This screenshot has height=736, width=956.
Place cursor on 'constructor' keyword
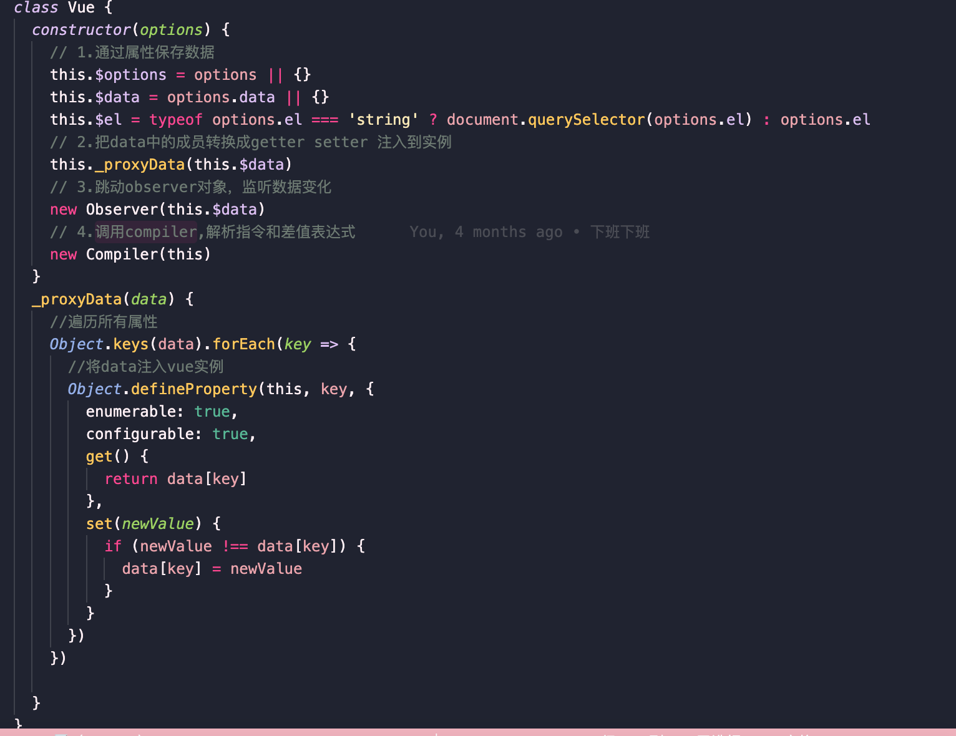coord(81,30)
